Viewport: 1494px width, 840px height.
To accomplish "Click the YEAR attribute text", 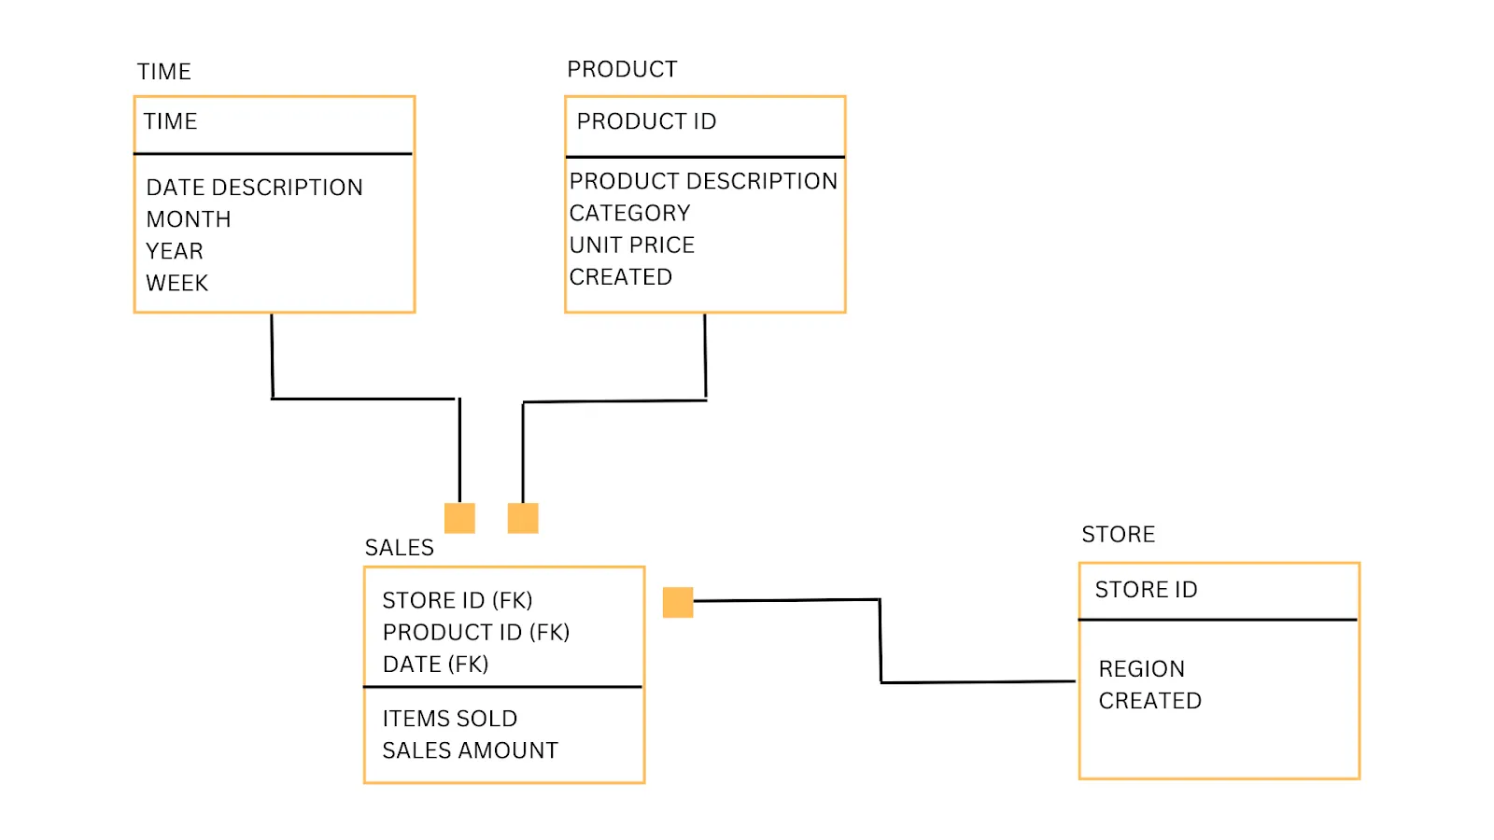I will click(x=175, y=251).
